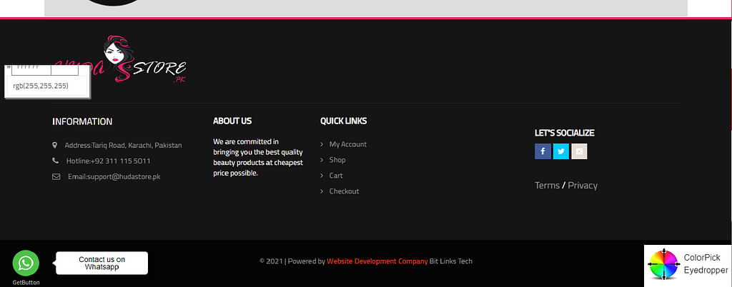Image resolution: width=732 pixels, height=287 pixels.
Task: Follow the Website Development Company link
Action: tap(377, 261)
